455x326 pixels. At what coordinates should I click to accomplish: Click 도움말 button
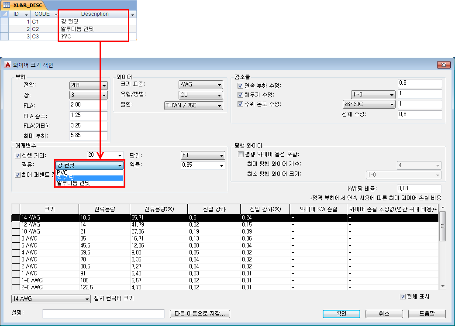click(427, 314)
